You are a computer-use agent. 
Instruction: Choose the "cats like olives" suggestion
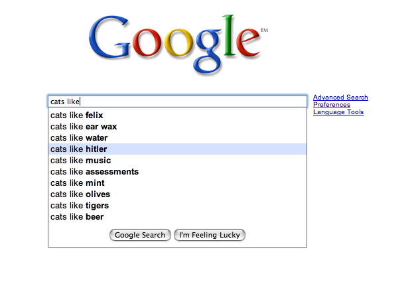pos(80,194)
